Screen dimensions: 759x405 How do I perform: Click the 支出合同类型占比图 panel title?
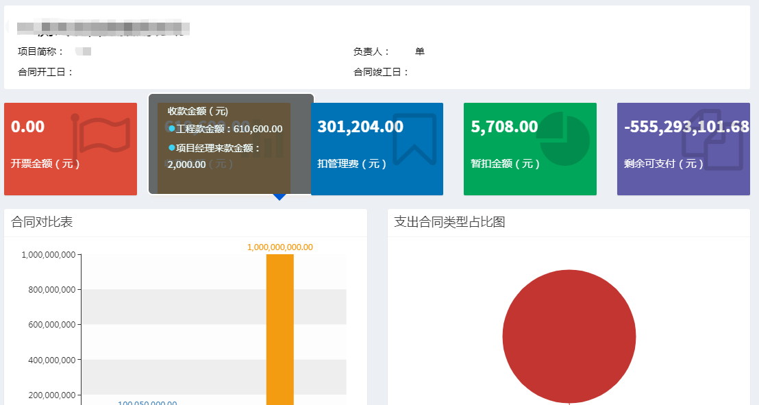(449, 222)
